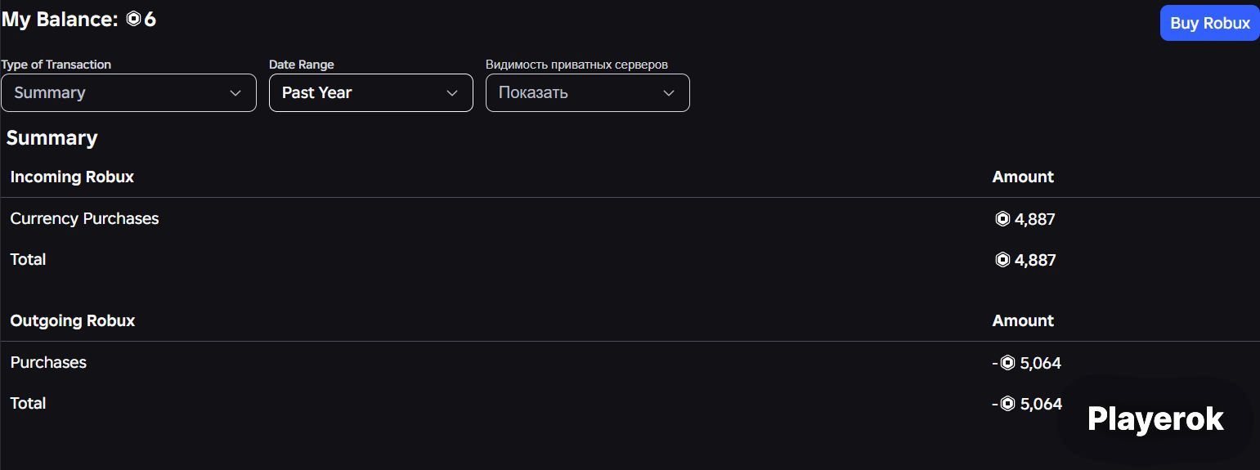Click chevron arrow in Summary dropdown

tap(235, 93)
